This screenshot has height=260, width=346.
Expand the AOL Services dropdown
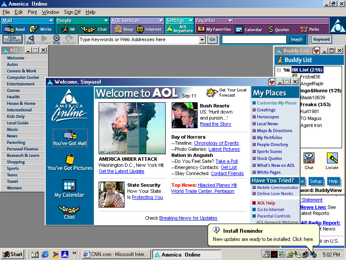click(161, 20)
